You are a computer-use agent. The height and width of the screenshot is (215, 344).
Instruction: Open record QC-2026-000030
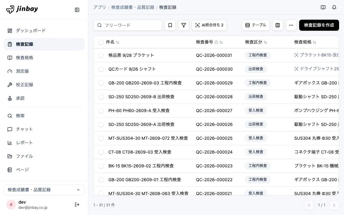coord(214,69)
